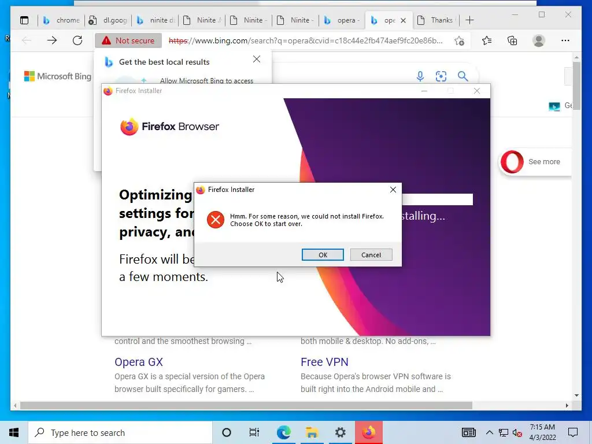Click OK in the Firefox Installer error dialog
592x444 pixels.
(x=323, y=255)
